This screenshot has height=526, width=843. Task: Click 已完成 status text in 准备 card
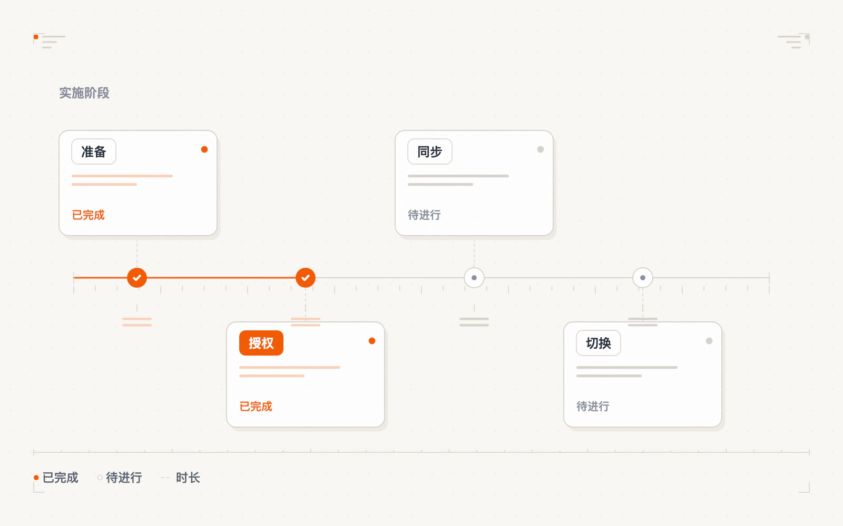click(x=89, y=215)
